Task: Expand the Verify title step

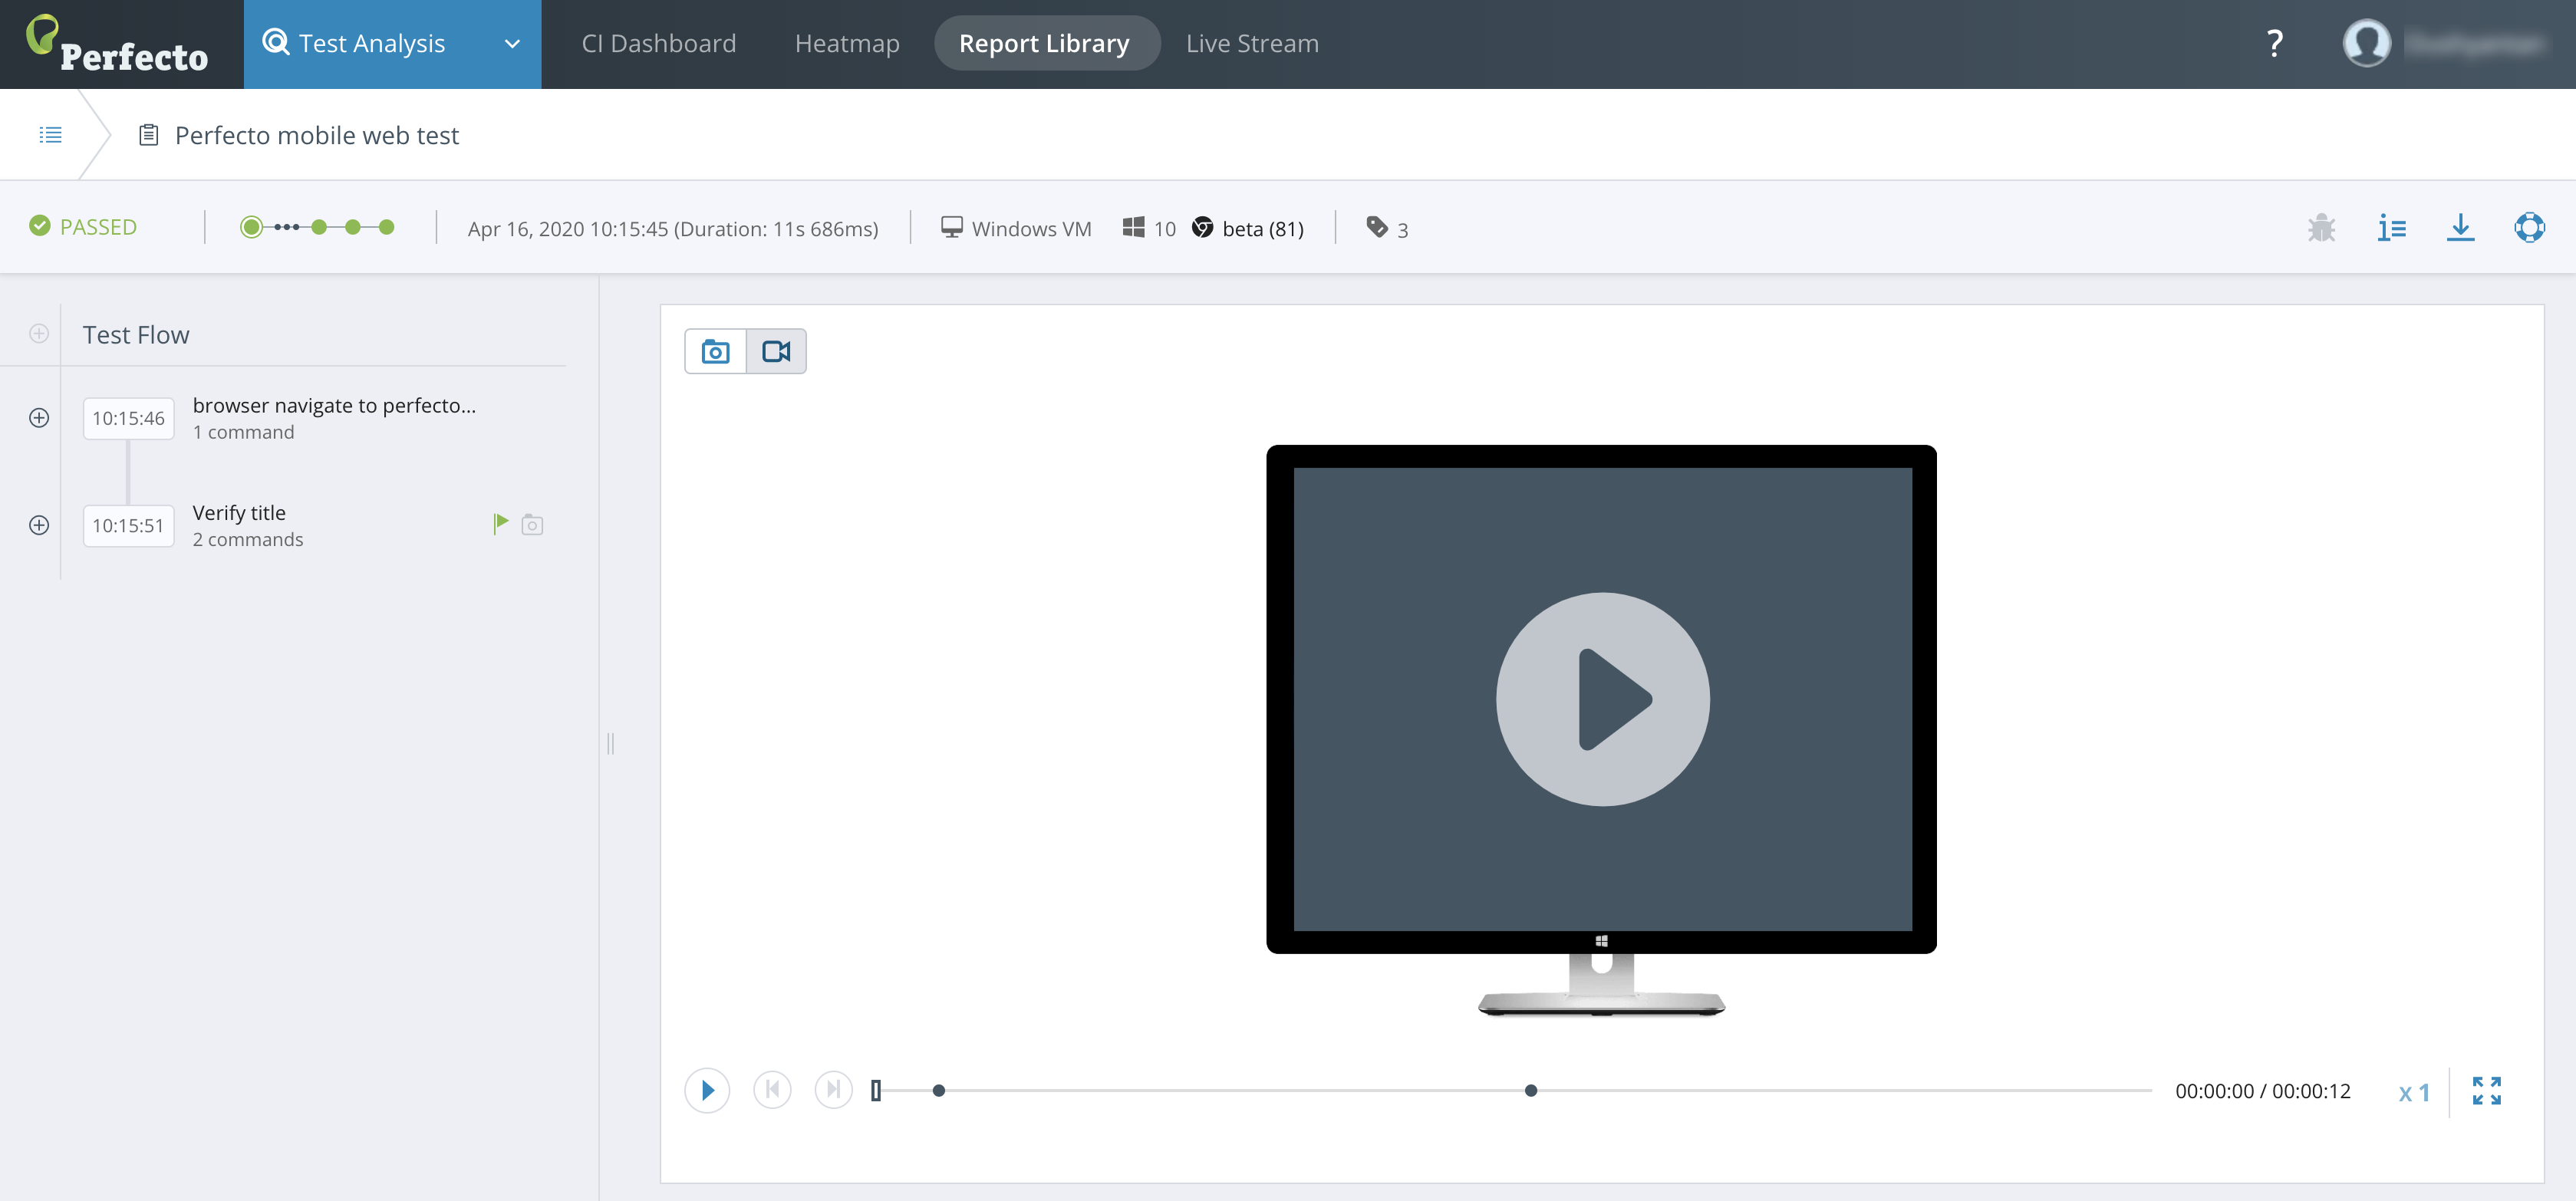Action: pyautogui.click(x=39, y=525)
